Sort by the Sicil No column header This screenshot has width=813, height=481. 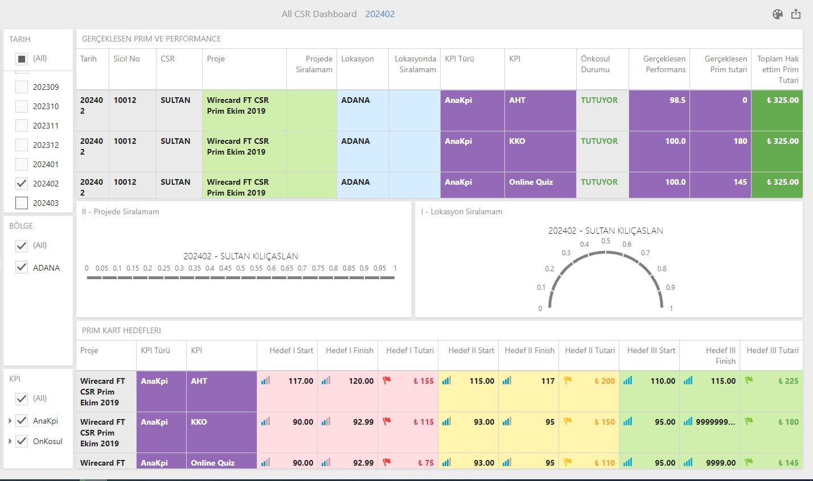[x=133, y=69]
